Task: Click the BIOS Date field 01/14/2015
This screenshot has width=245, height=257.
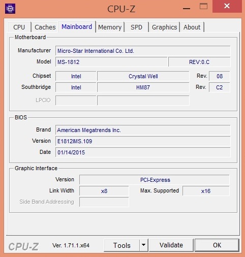Action: 143,152
